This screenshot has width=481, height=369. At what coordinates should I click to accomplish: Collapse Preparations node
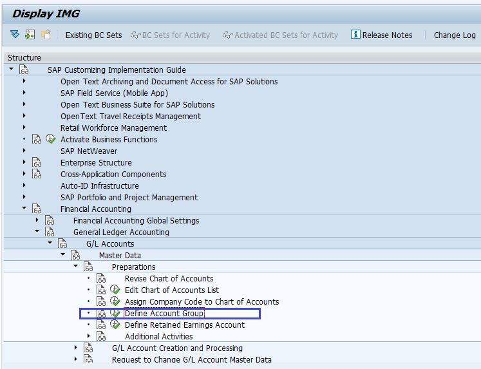tap(76, 266)
